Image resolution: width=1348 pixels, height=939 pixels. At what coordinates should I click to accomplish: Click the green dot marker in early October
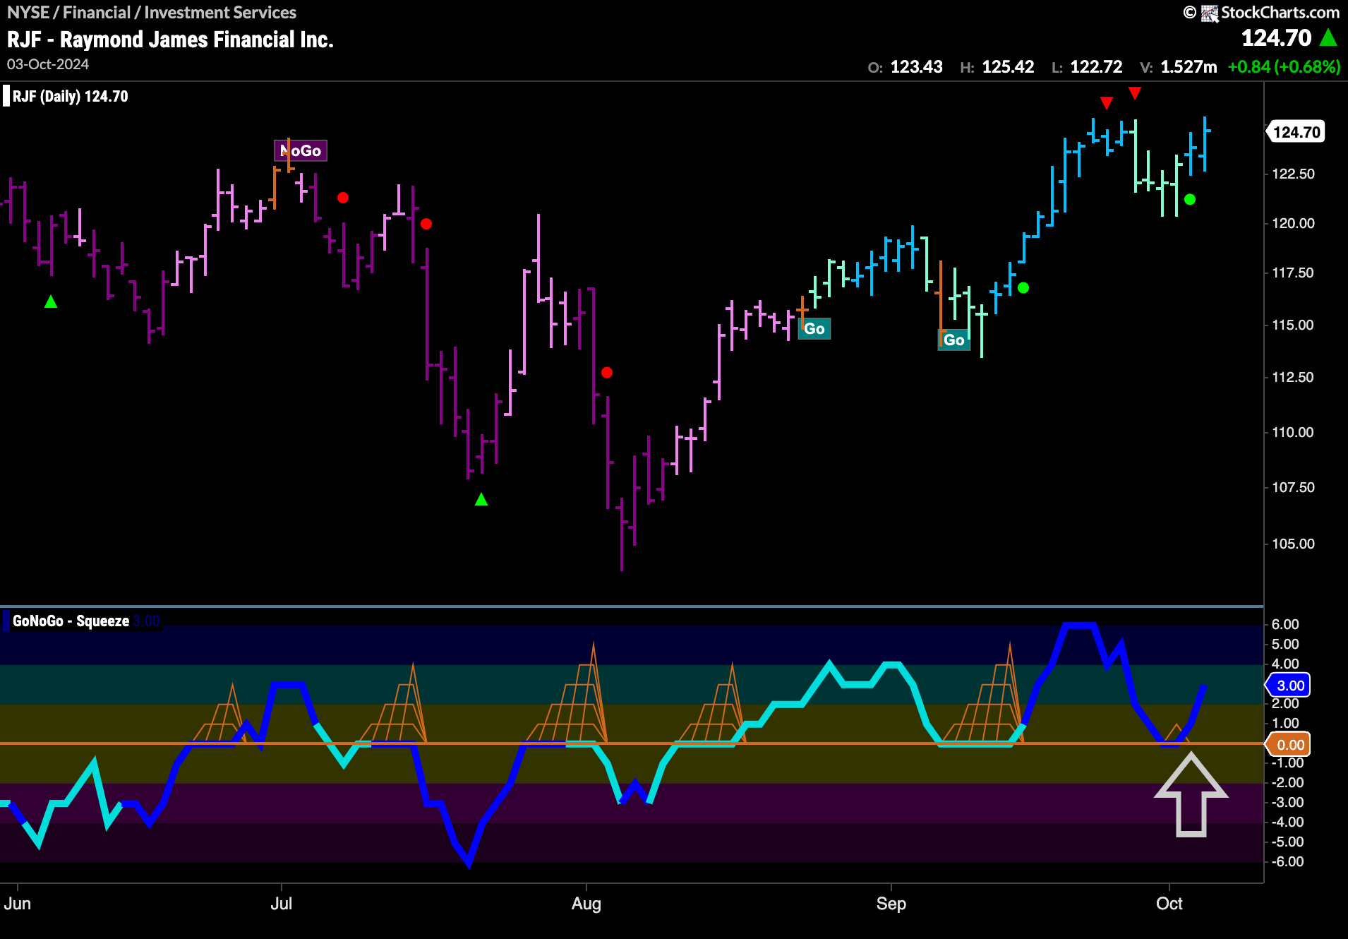coord(1190,199)
